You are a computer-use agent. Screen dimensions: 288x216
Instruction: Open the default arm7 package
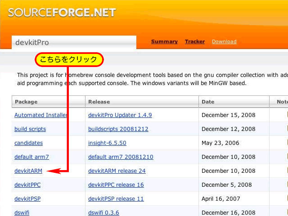pyautogui.click(x=31, y=157)
